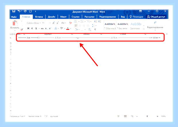
Task: Expand the styles gallery more arrow
Action: (x=144, y=29)
